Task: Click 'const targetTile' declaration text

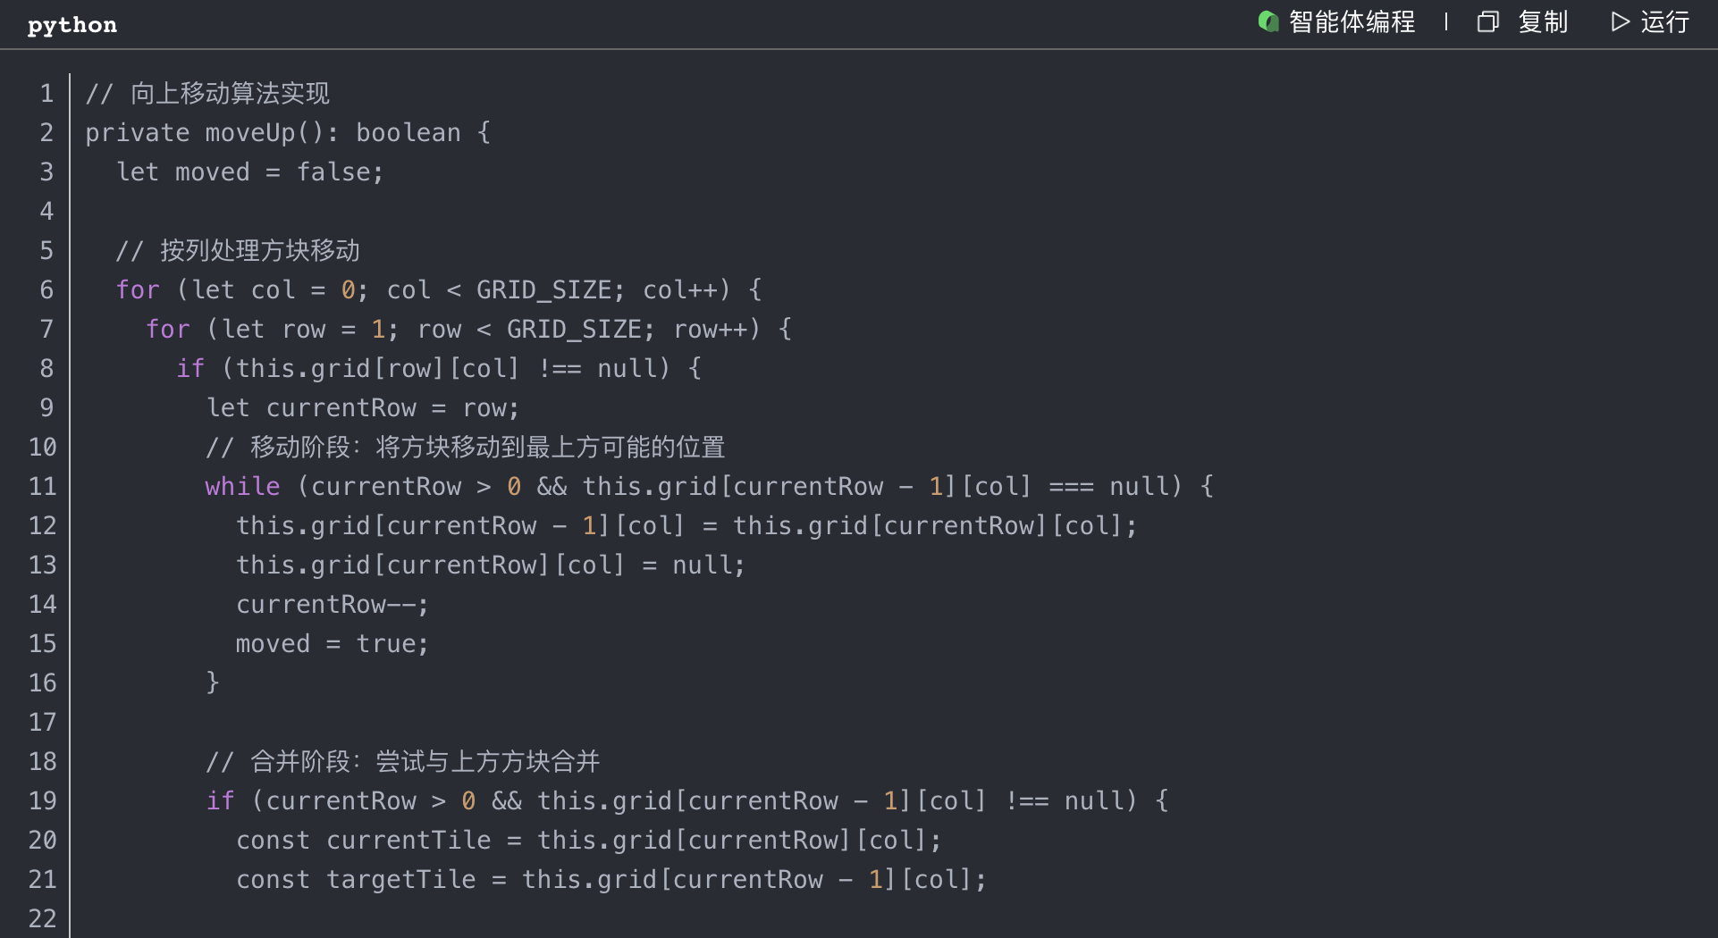Action: coord(356,879)
